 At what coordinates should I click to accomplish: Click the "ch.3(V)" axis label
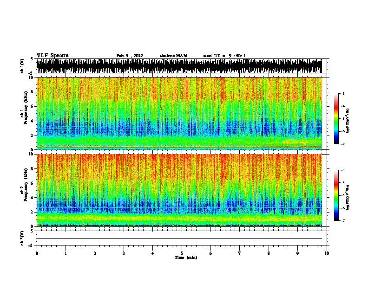click(22, 239)
